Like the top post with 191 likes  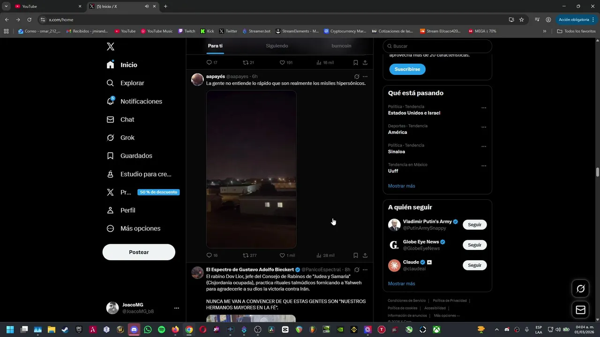click(286, 62)
